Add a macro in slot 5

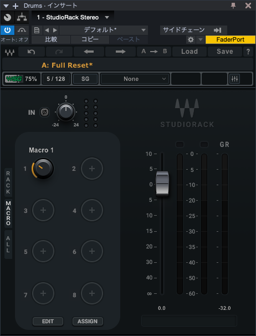43,251
